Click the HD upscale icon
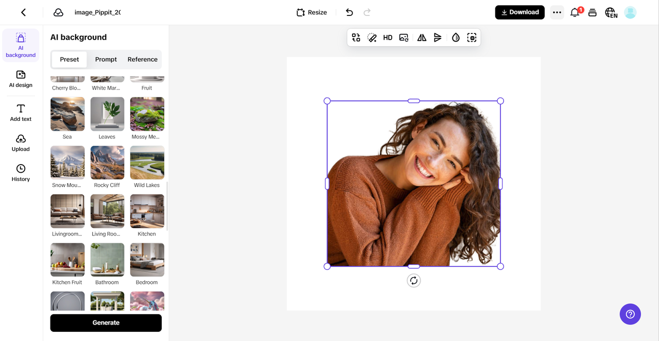The height and width of the screenshot is (341, 659). pyautogui.click(x=388, y=38)
